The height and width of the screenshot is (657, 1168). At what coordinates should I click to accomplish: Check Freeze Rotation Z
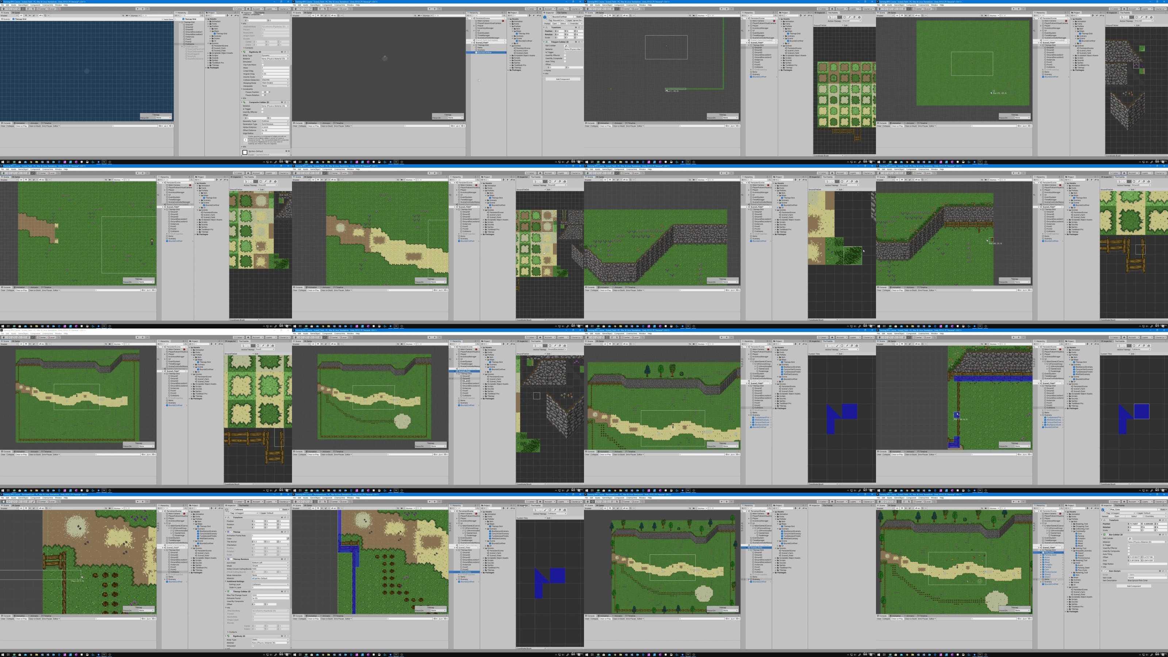(x=264, y=95)
